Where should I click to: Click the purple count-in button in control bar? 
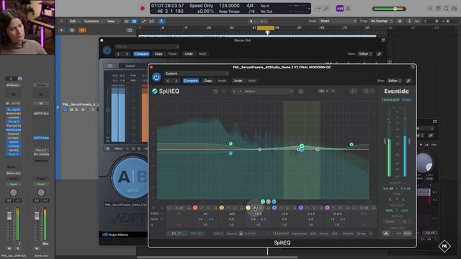[x=340, y=9]
